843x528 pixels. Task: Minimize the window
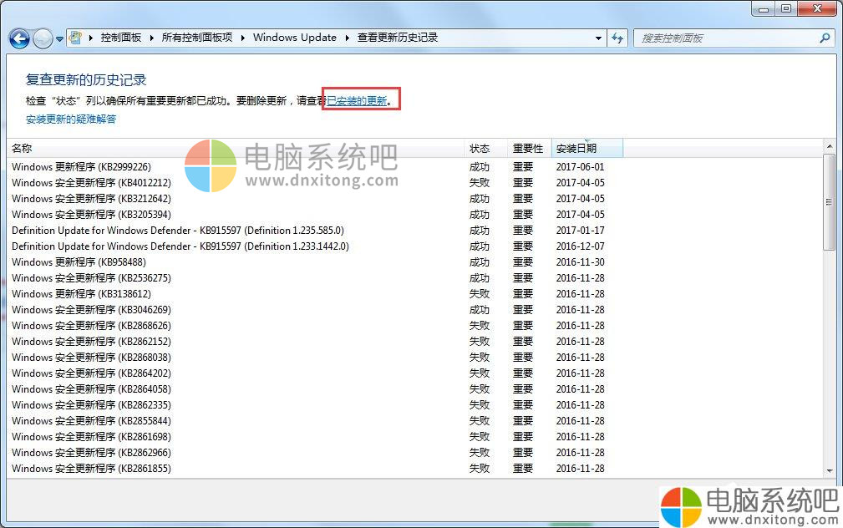(x=763, y=8)
